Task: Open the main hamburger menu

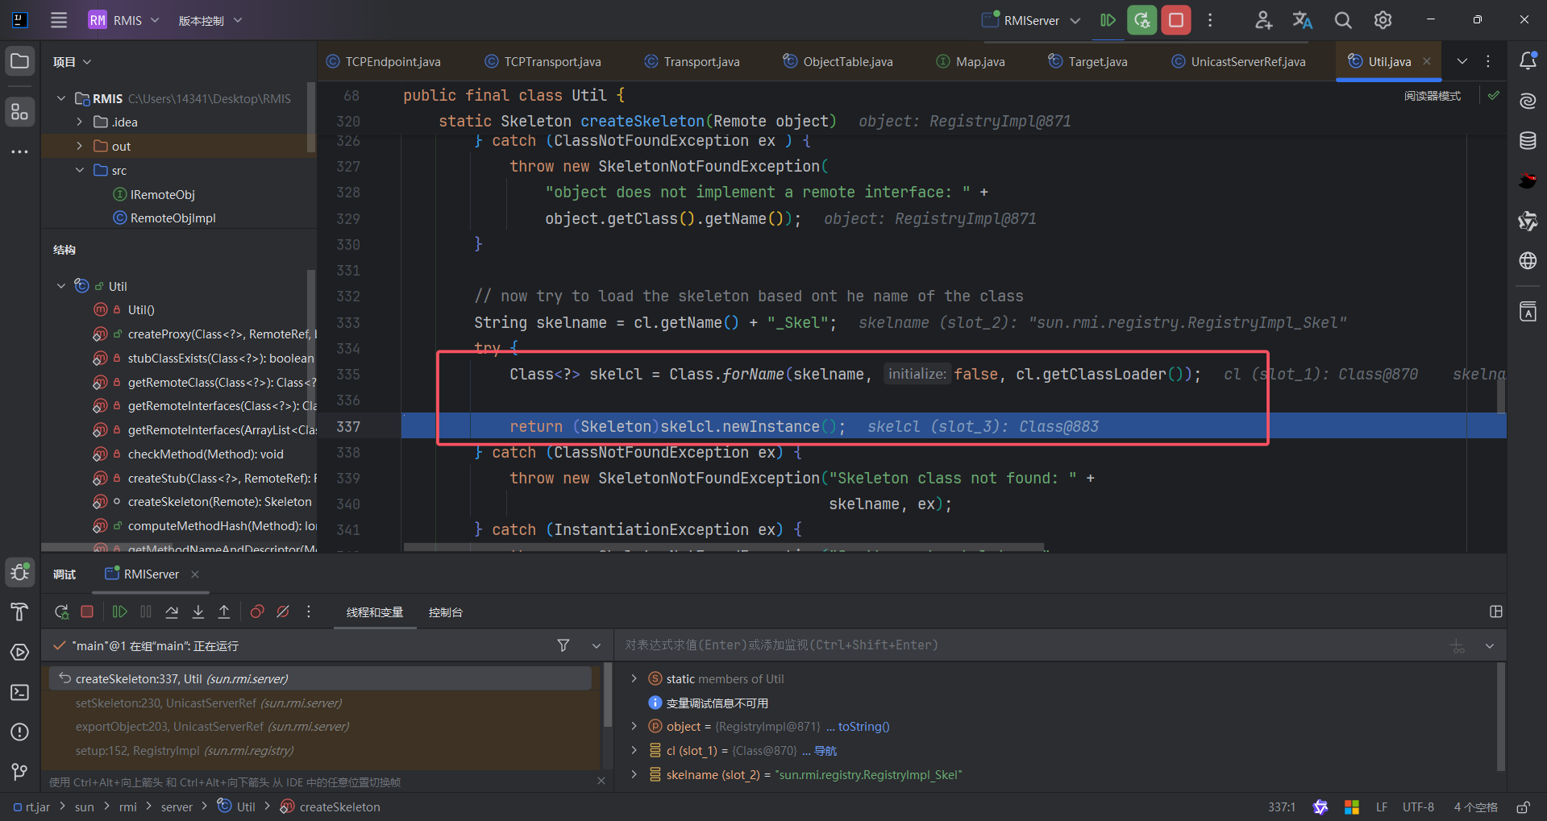Action: pos(59,20)
